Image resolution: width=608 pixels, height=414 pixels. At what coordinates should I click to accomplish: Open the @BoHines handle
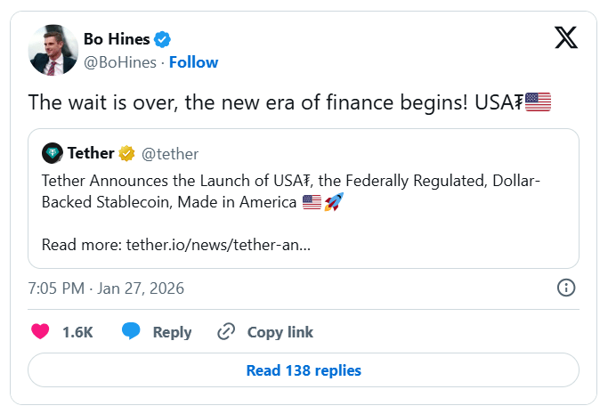tap(119, 62)
